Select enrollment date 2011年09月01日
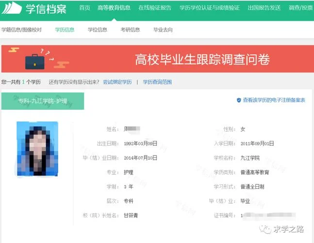 (x=257, y=143)
